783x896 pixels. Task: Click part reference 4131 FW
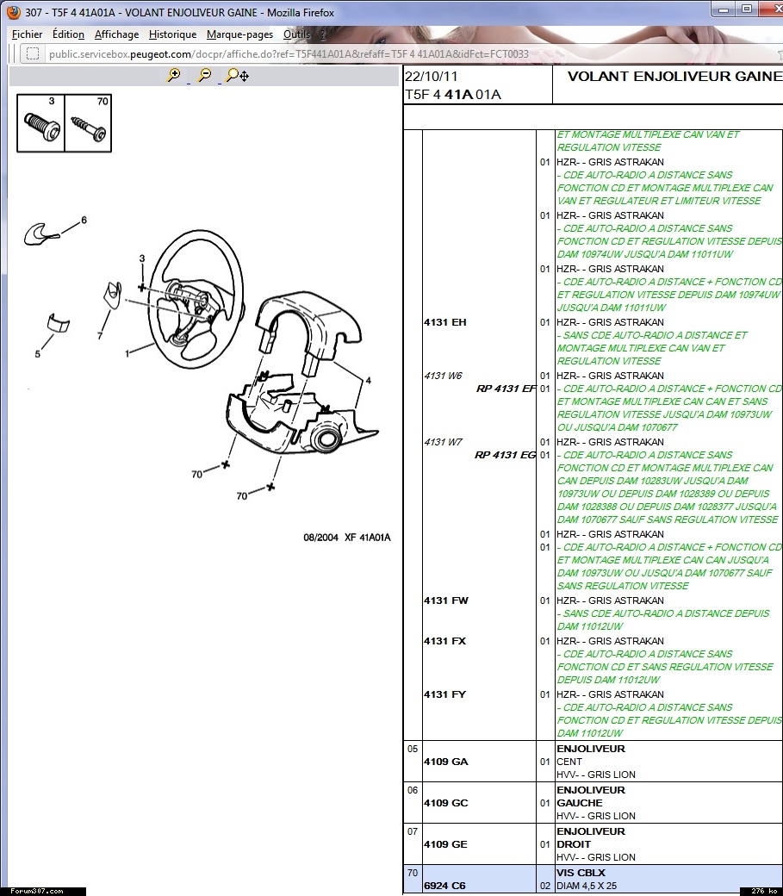(446, 600)
